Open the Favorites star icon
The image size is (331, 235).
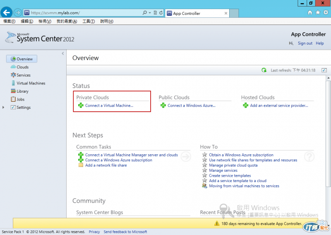click(318, 12)
